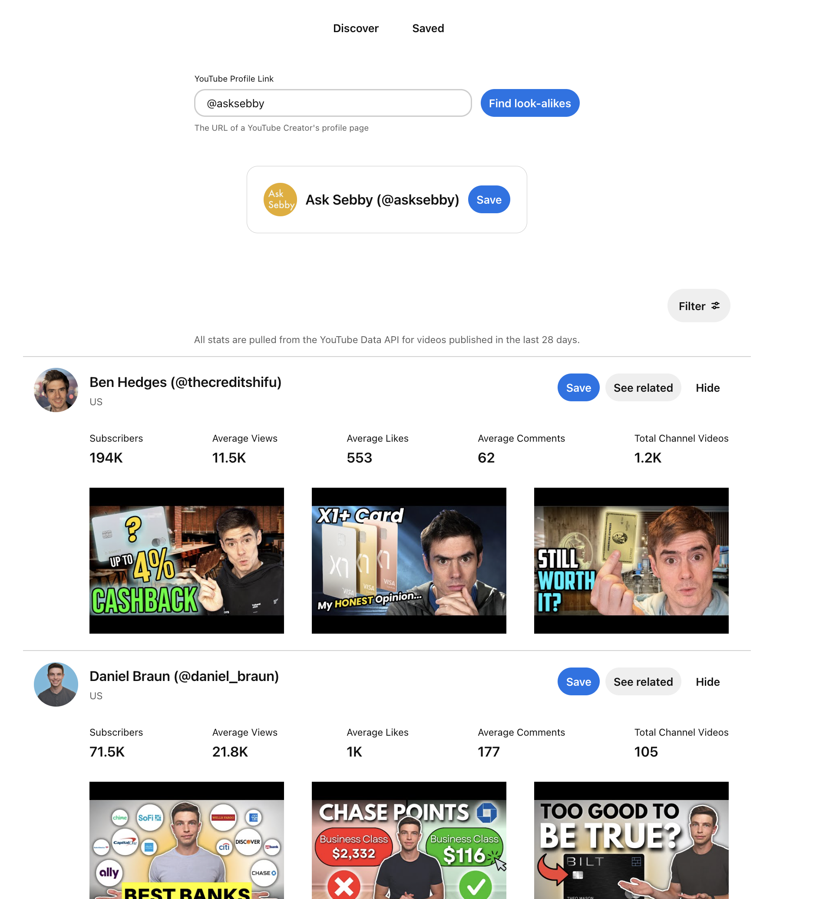This screenshot has height=899, width=826.
Task: Hide Ben Hedges from results
Action: coord(707,387)
